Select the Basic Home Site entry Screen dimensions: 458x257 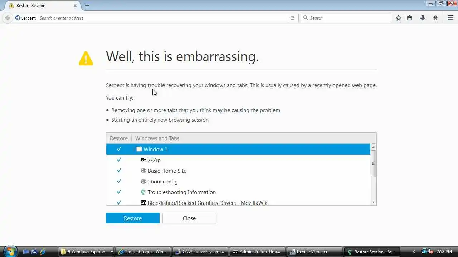(238, 171)
